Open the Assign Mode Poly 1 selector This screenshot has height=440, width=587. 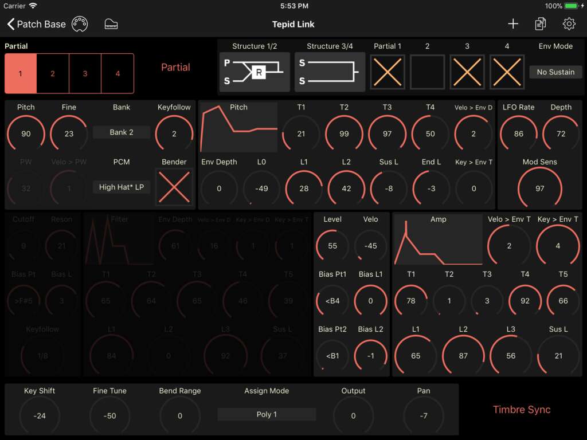click(267, 414)
